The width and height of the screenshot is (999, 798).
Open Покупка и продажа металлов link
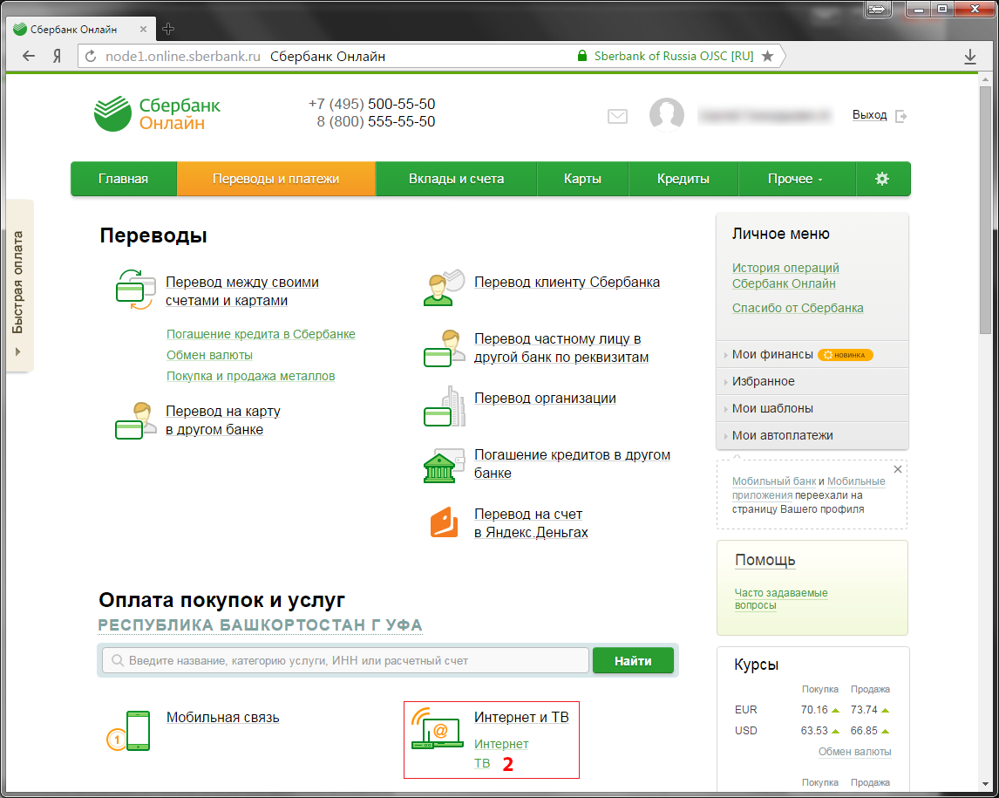(250, 376)
